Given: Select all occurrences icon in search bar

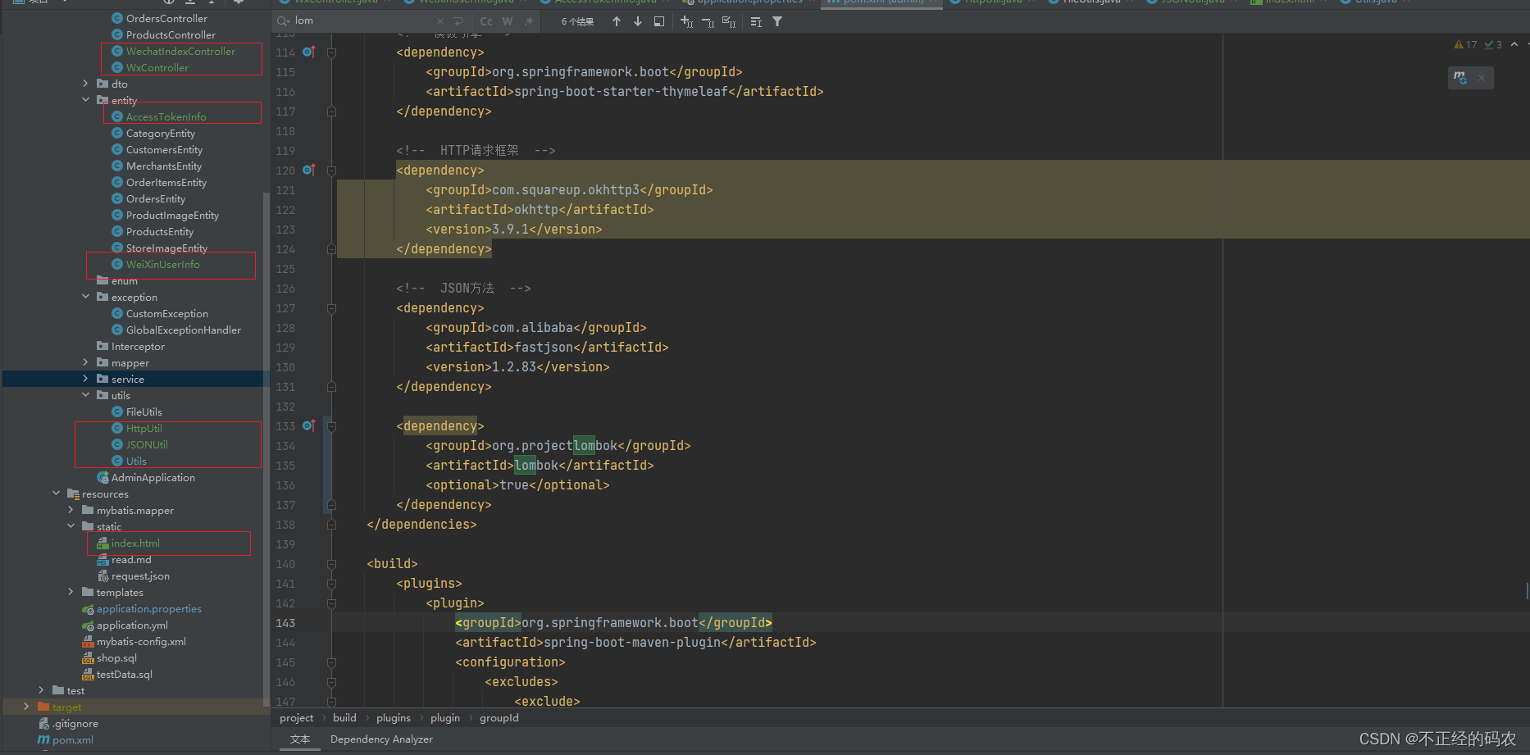Looking at the screenshot, I should (729, 21).
